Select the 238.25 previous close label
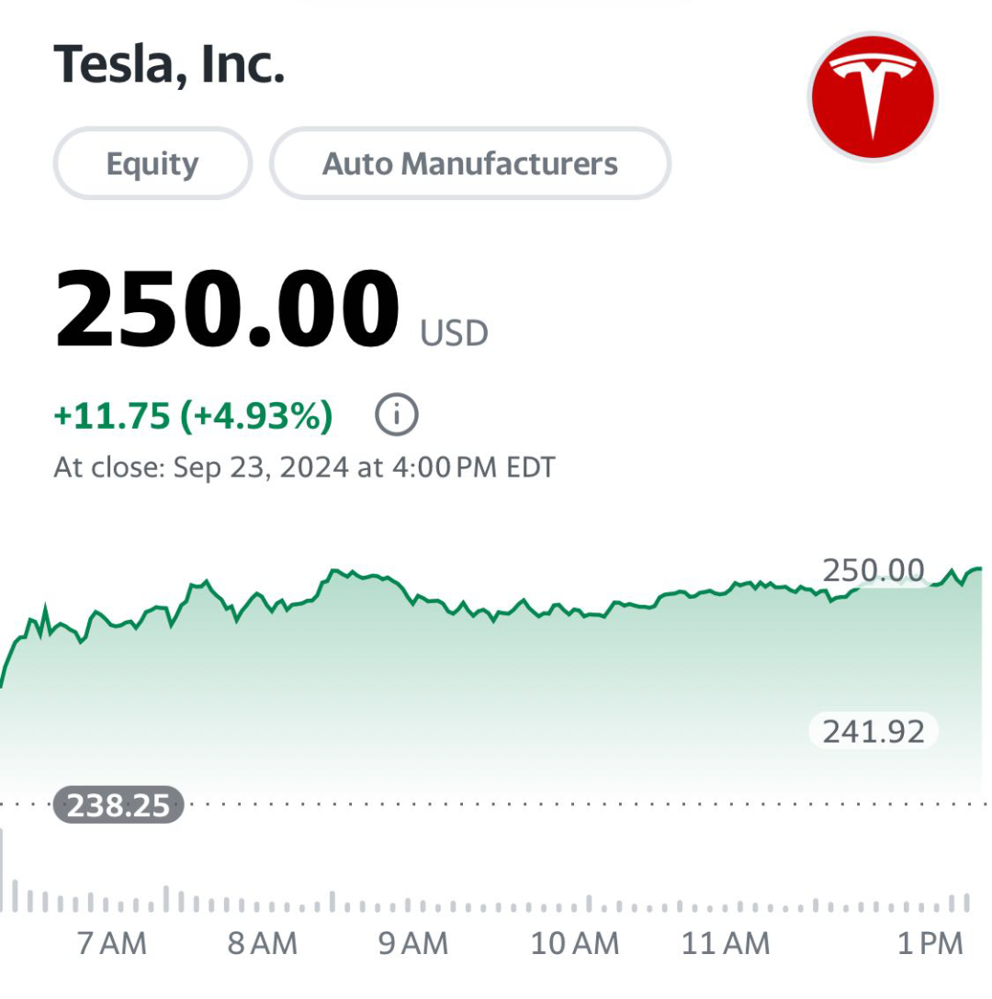 pyautogui.click(x=118, y=804)
